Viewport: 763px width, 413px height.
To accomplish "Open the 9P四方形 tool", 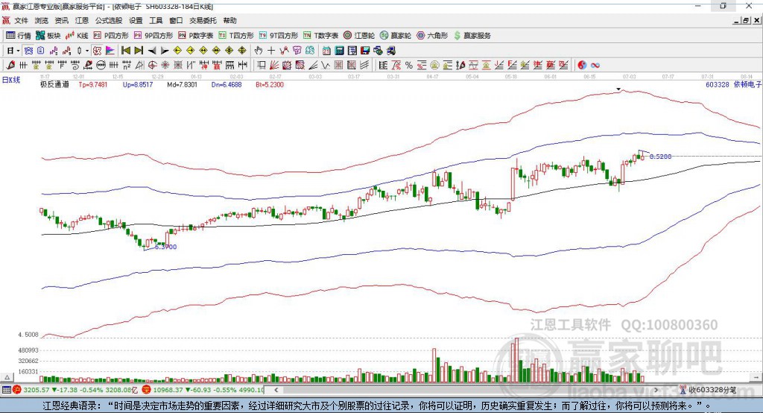I will 153,36.
